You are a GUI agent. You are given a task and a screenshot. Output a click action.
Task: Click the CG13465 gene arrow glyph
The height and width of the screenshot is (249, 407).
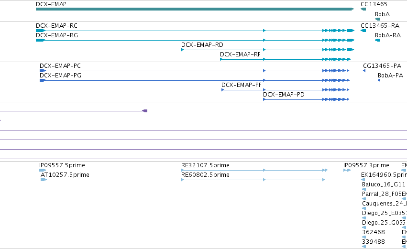(x=363, y=10)
